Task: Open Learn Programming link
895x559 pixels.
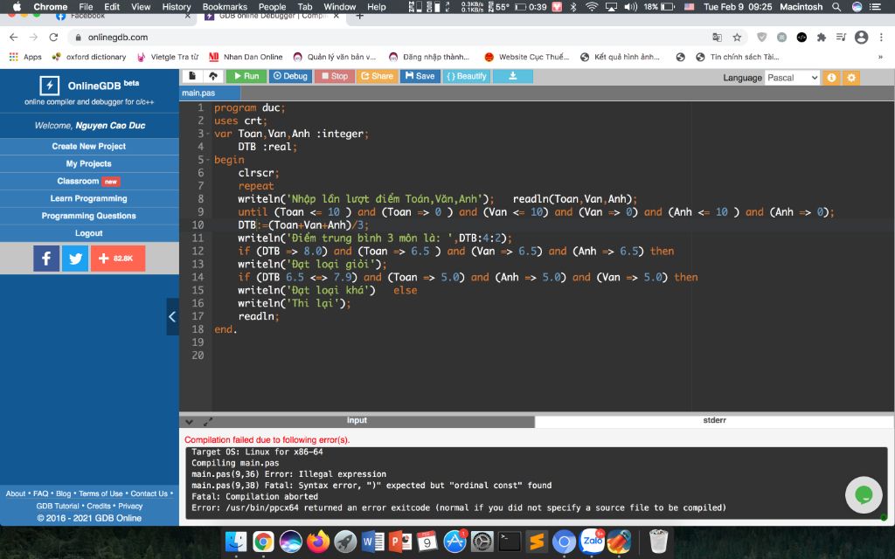Action: click(89, 198)
